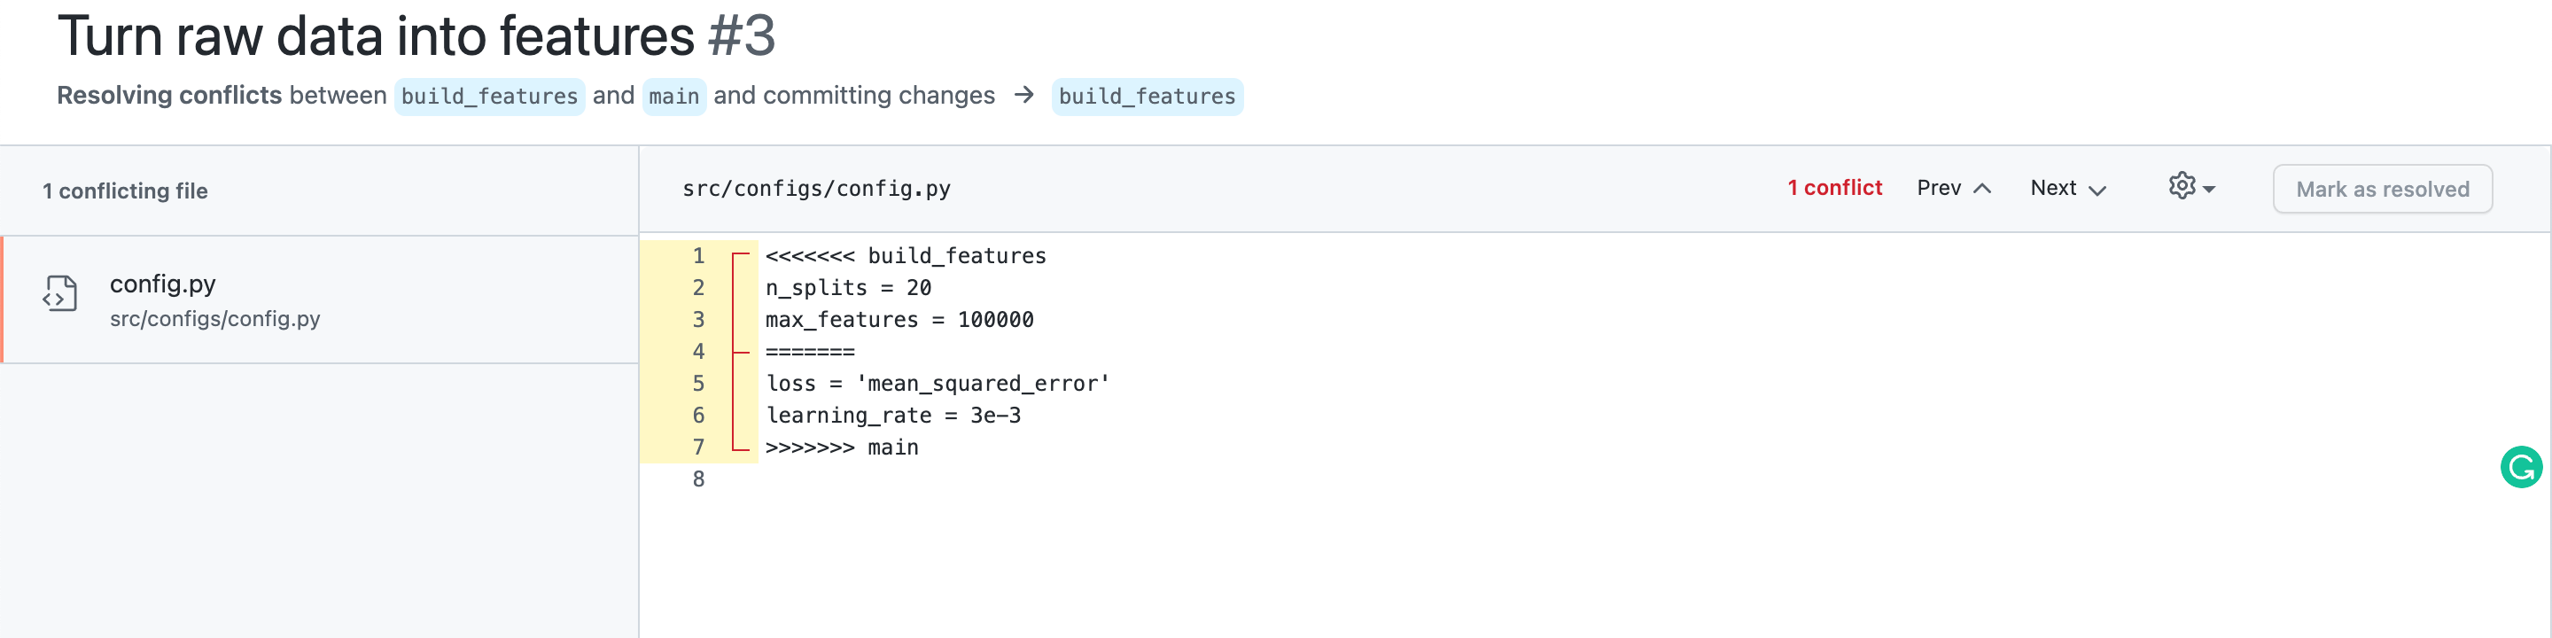2552x638 pixels.
Task: Open the Prev conflict navigation control
Action: tap(1941, 187)
